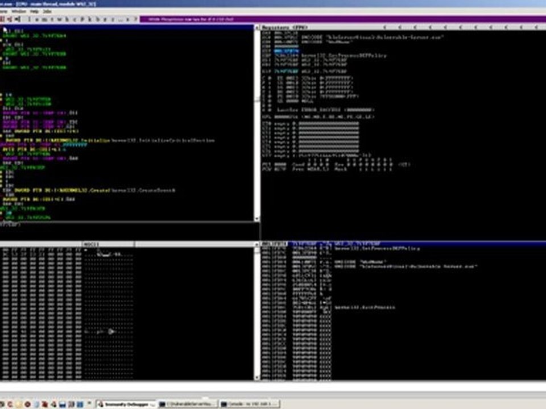The height and width of the screenshot is (409, 546).
Task: Click the purple Immunity banner message
Action: click(x=191, y=19)
